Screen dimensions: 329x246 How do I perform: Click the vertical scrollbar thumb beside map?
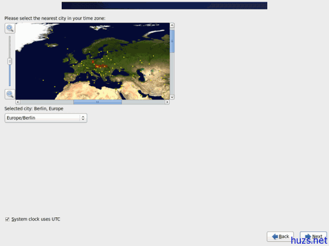172,41
